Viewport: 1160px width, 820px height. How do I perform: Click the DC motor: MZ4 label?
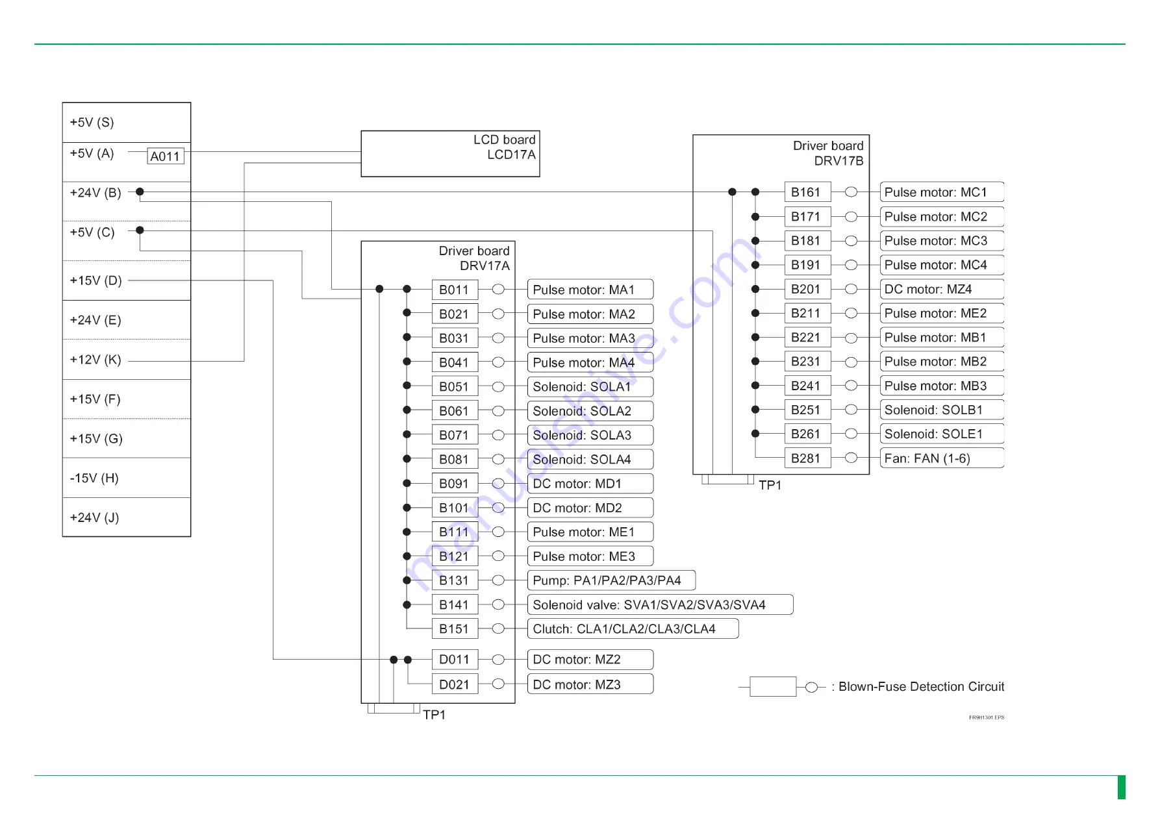942,289
